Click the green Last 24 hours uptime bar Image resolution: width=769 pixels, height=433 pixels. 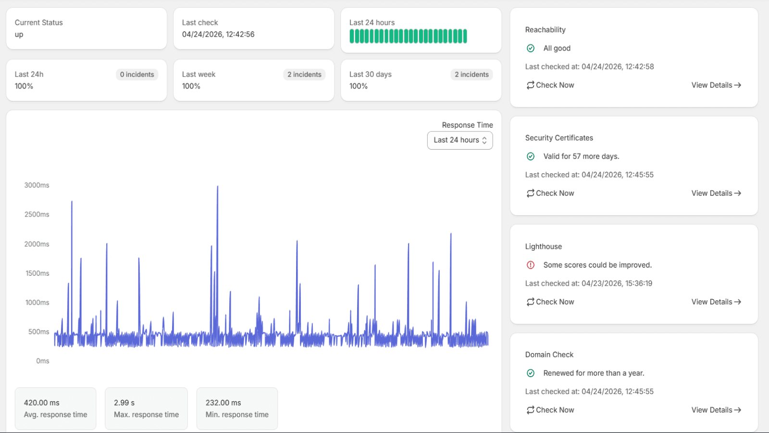pos(408,36)
